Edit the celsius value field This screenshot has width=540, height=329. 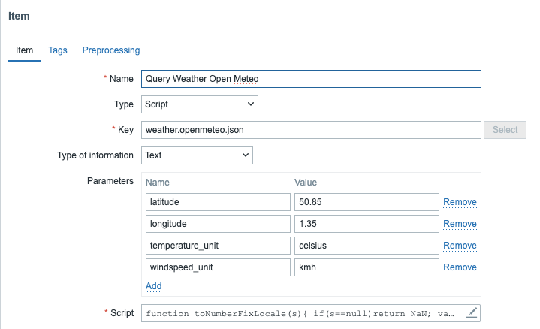(x=366, y=246)
